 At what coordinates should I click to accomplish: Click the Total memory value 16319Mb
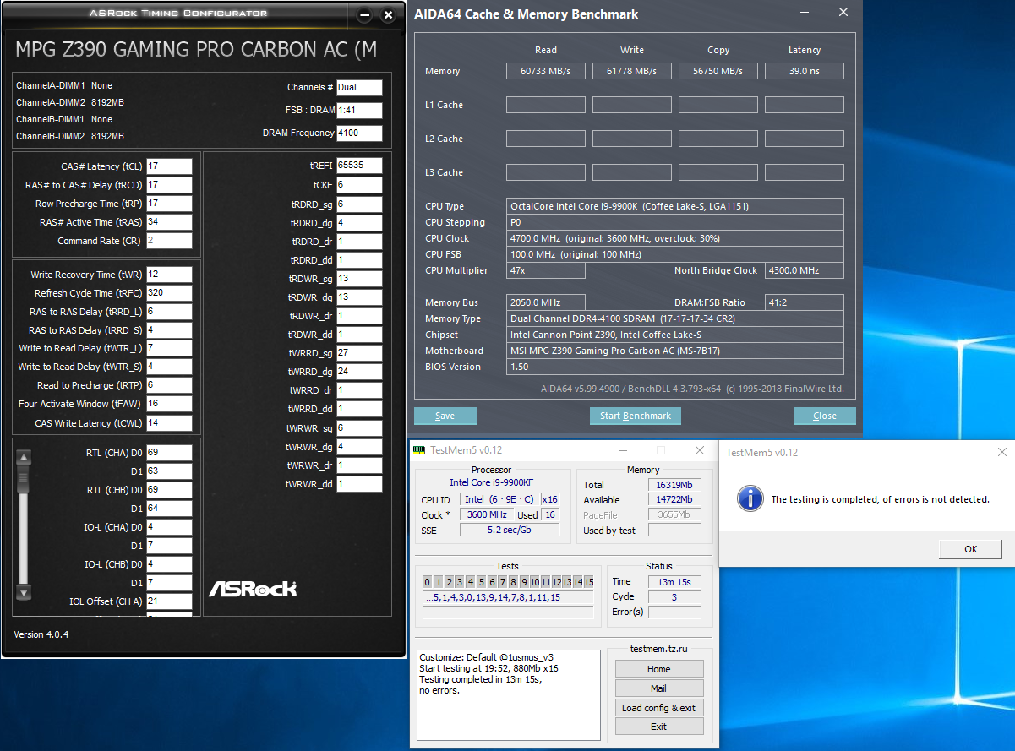click(674, 485)
